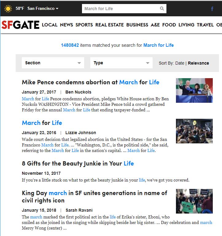Open 8 Gifts for the Beauty Junkie article
The height and width of the screenshot is (236, 222).
[78, 163]
